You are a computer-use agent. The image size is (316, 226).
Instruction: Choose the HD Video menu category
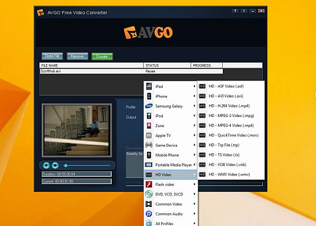(171, 174)
